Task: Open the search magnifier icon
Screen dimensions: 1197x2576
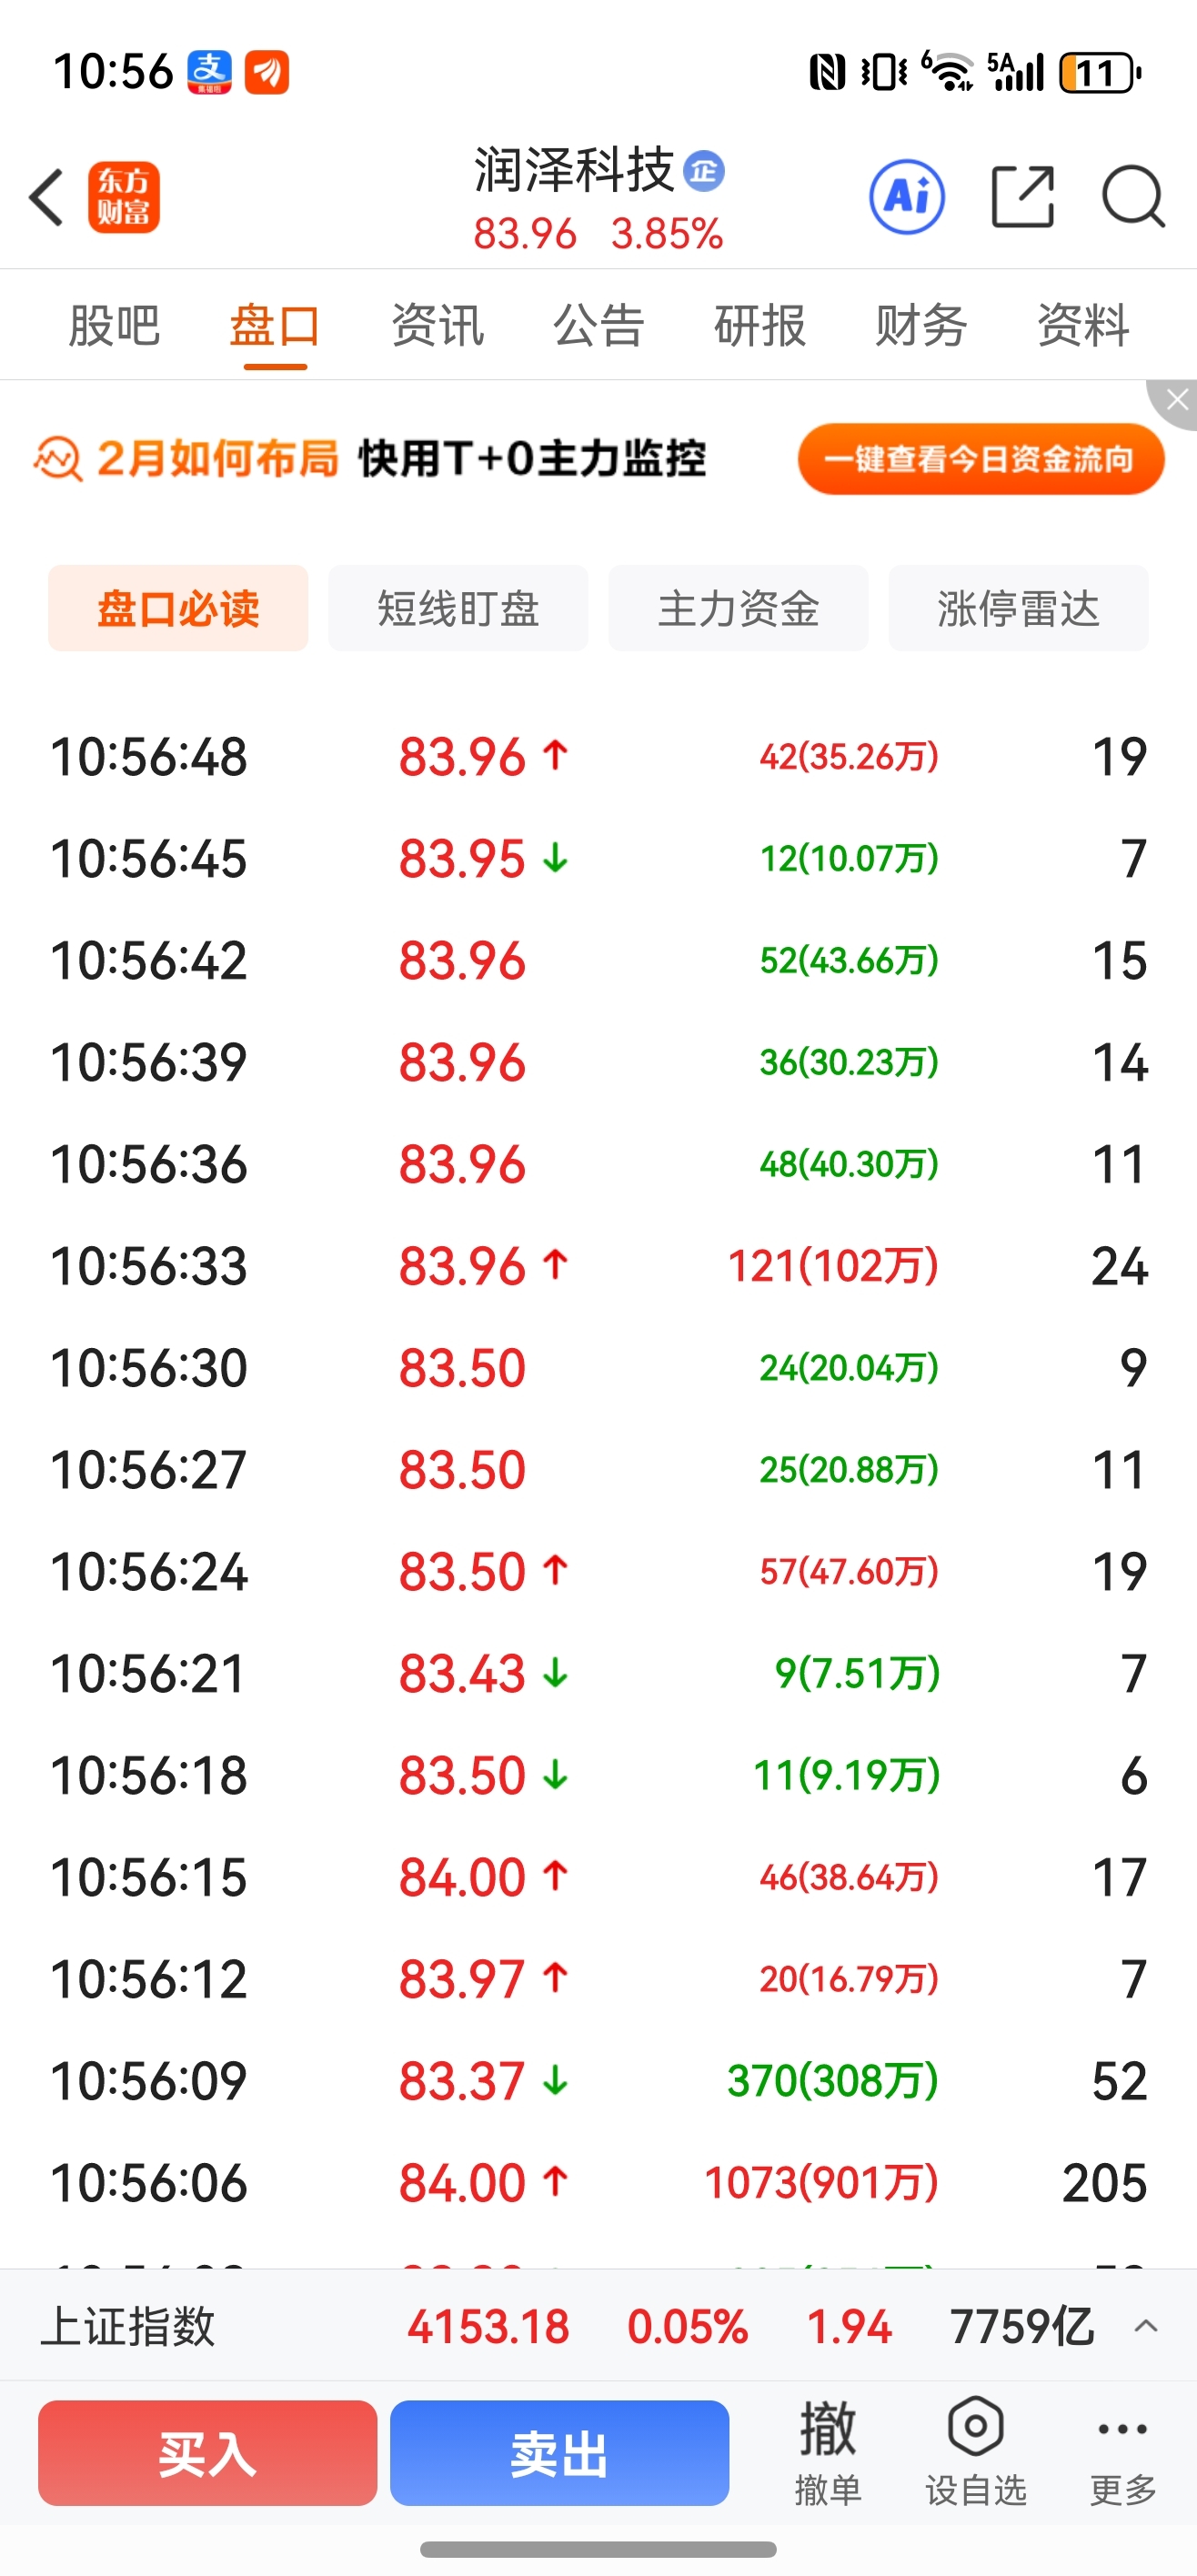Action: pyautogui.click(x=1132, y=197)
